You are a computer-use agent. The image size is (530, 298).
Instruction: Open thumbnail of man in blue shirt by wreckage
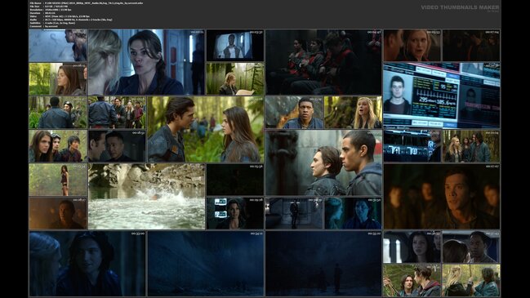pyautogui.click(x=294, y=112)
